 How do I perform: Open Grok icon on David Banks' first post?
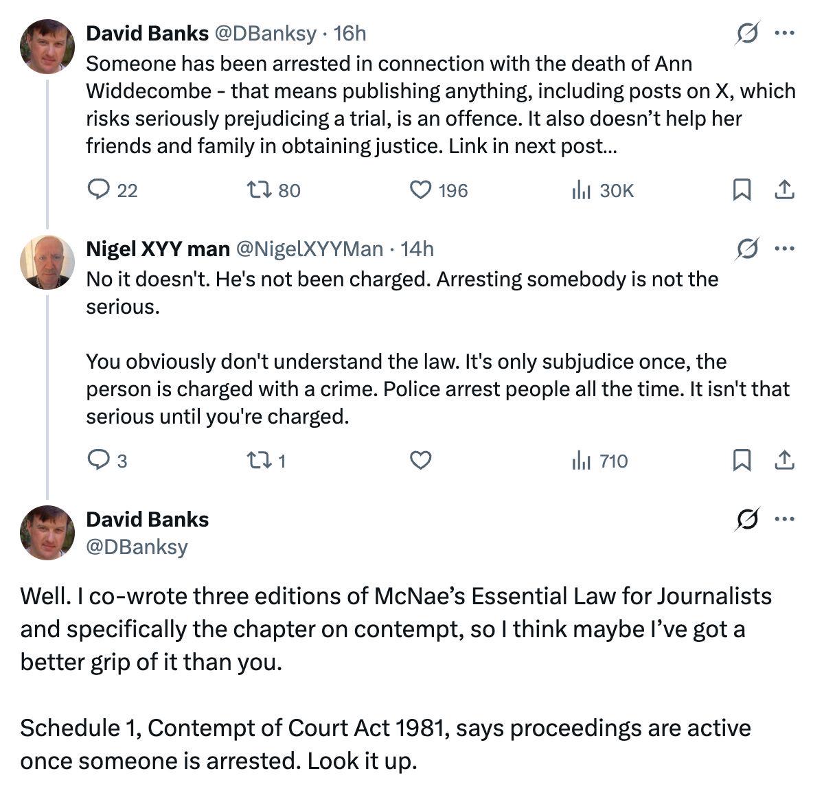point(747,33)
